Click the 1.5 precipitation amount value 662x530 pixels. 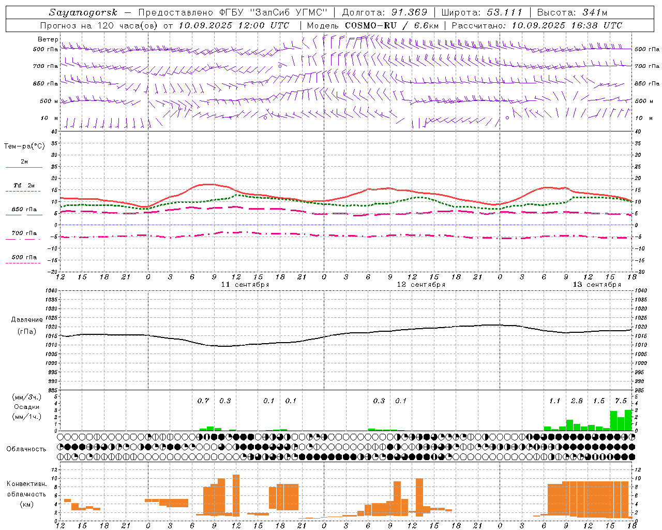point(599,401)
